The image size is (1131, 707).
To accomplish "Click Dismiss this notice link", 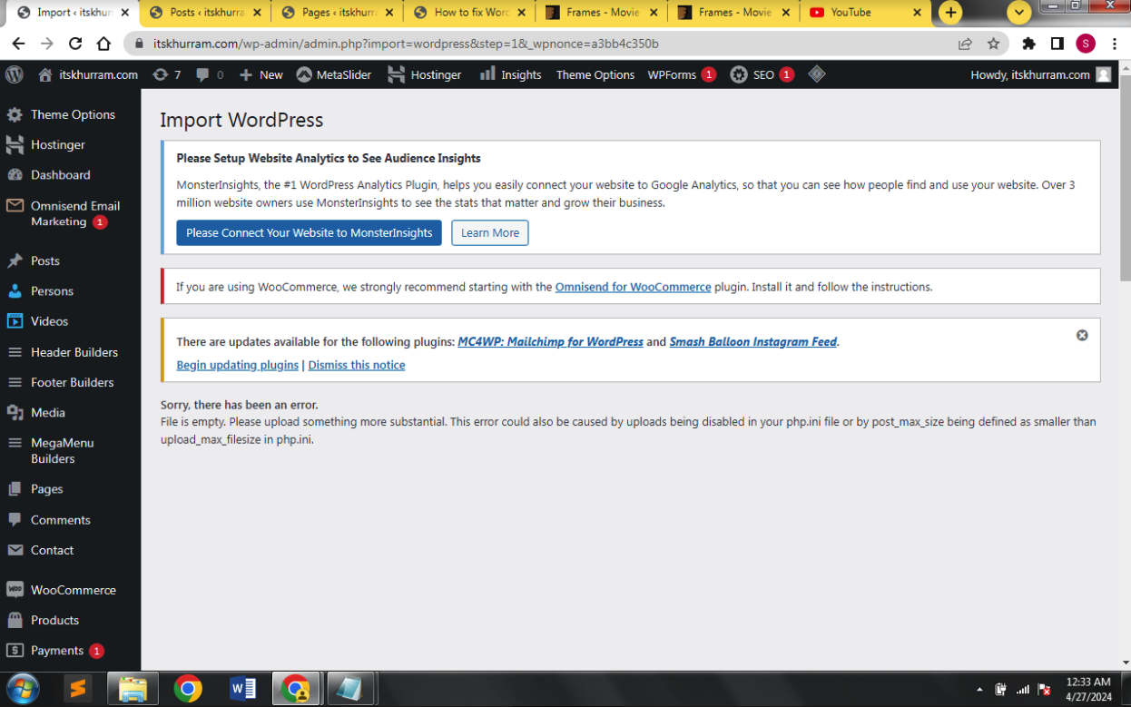I will coord(357,365).
